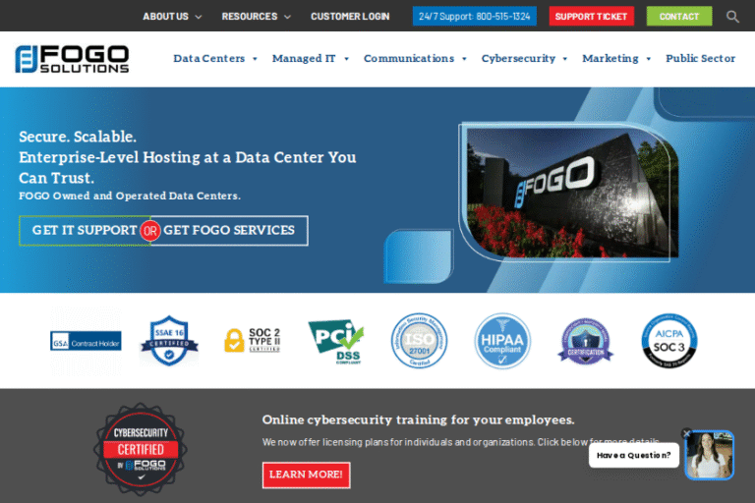The height and width of the screenshot is (503, 755).
Task: Click the SSAE 16 certified badge
Action: click(x=169, y=341)
